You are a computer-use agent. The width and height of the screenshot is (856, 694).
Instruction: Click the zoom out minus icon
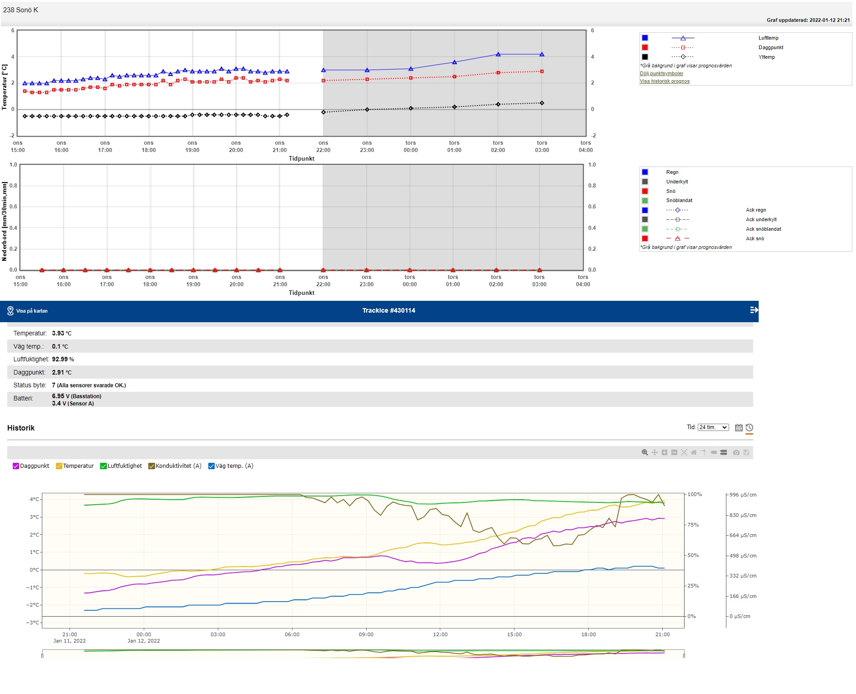point(674,452)
